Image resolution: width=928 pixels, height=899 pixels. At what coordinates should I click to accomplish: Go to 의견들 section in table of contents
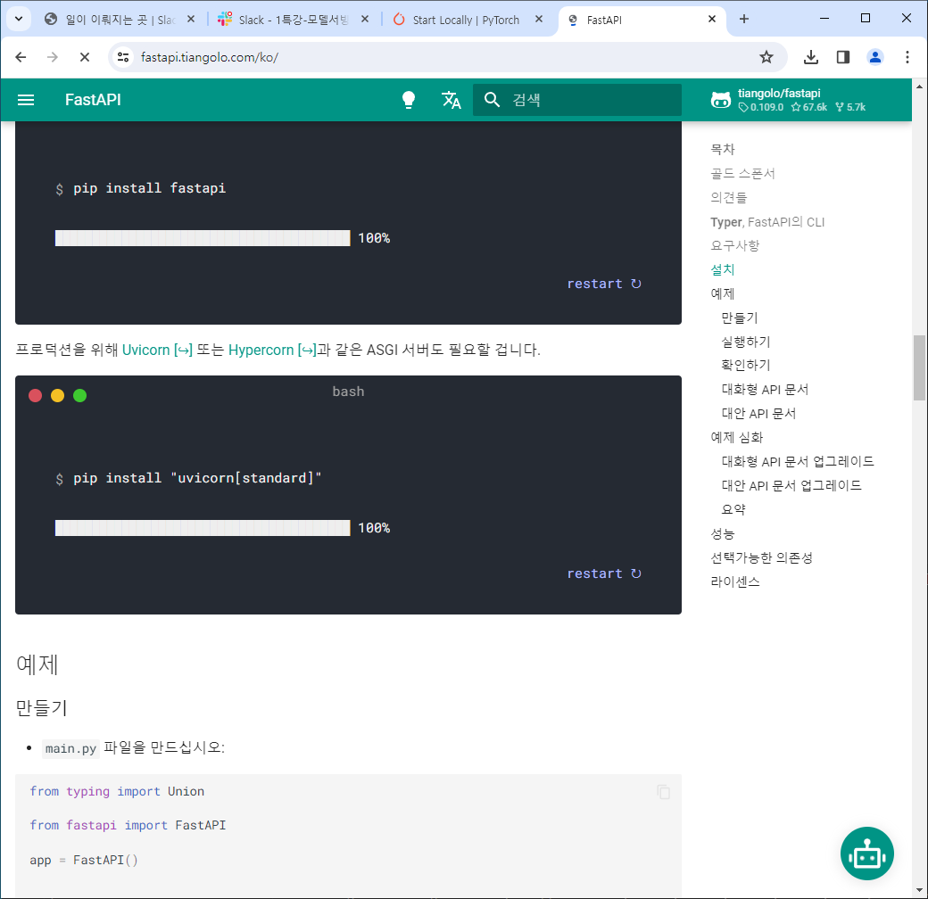(x=728, y=197)
